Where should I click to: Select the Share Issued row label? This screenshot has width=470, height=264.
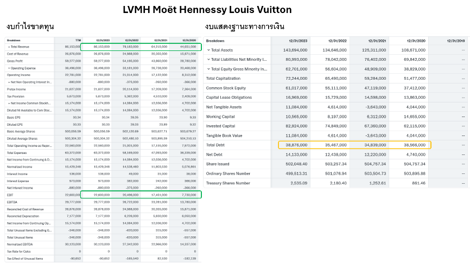[x=218, y=164]
